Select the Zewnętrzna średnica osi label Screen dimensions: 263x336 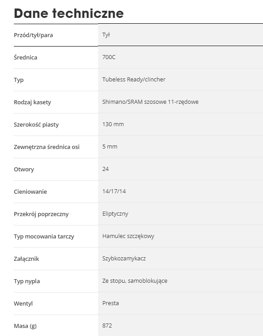pyautogui.click(x=46, y=147)
